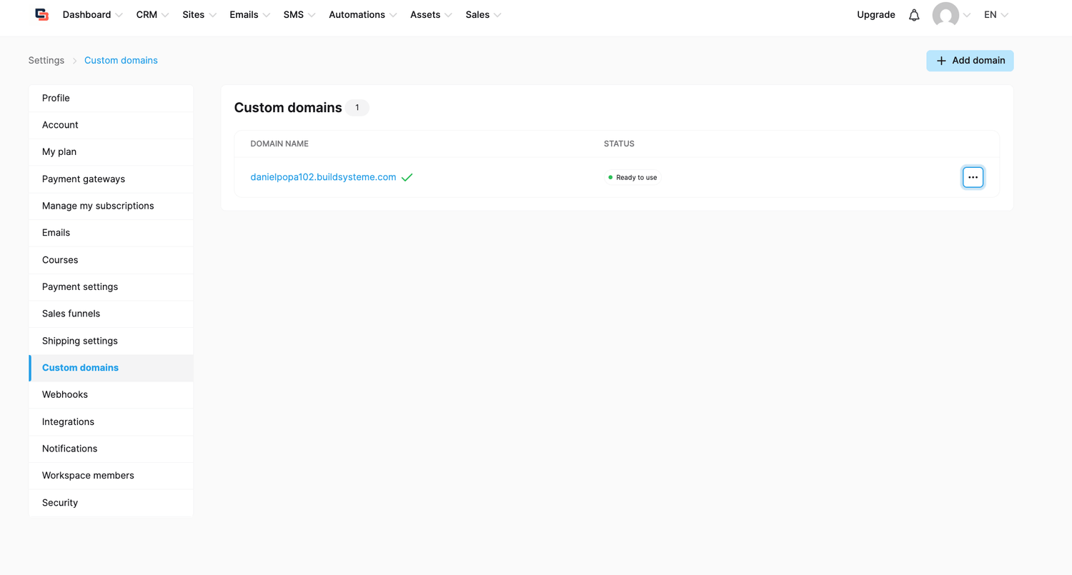Click the Ready to use status badge
This screenshot has height=575, width=1072.
(x=632, y=177)
